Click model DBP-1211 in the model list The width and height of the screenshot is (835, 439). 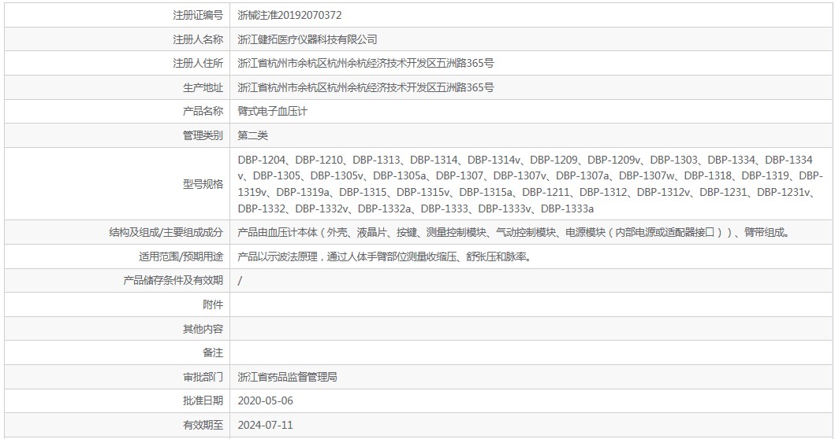coord(546,192)
